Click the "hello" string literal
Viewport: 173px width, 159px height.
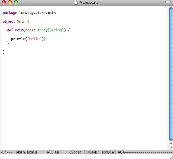34,39
